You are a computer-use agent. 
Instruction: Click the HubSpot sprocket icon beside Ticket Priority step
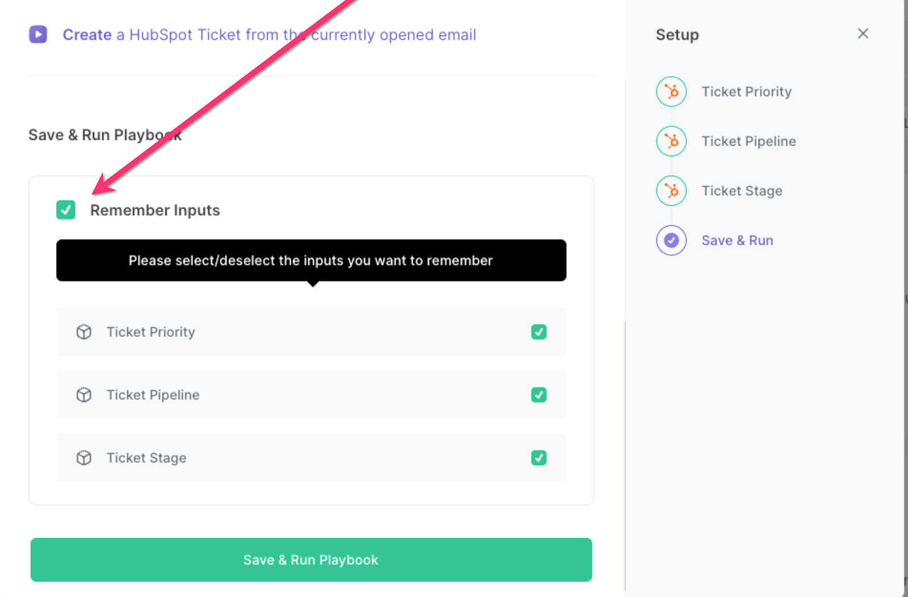click(x=671, y=91)
